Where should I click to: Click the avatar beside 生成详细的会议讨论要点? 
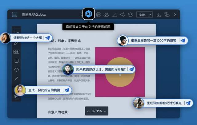tap(139, 103)
